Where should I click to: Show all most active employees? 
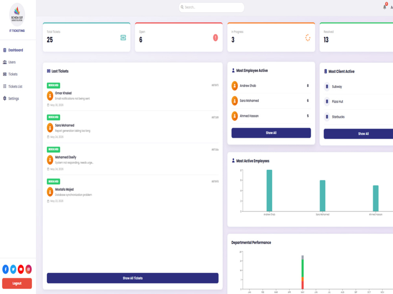pos(271,133)
